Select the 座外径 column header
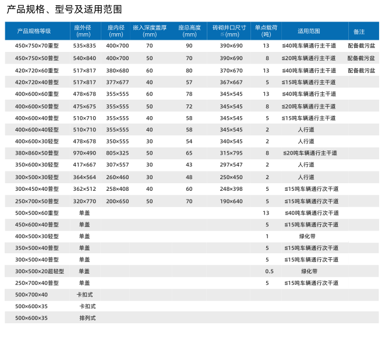The width and height of the screenshot is (385, 339). (84, 31)
